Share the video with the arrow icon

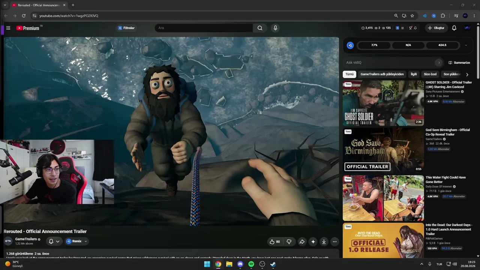pos(302,242)
